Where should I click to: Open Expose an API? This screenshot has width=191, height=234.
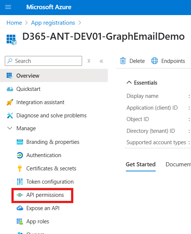(43, 208)
